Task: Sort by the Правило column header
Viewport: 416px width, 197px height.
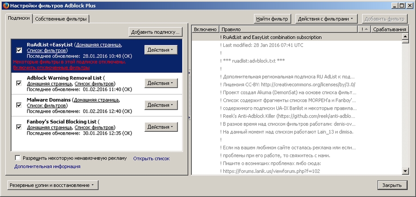Action: (x=288, y=30)
